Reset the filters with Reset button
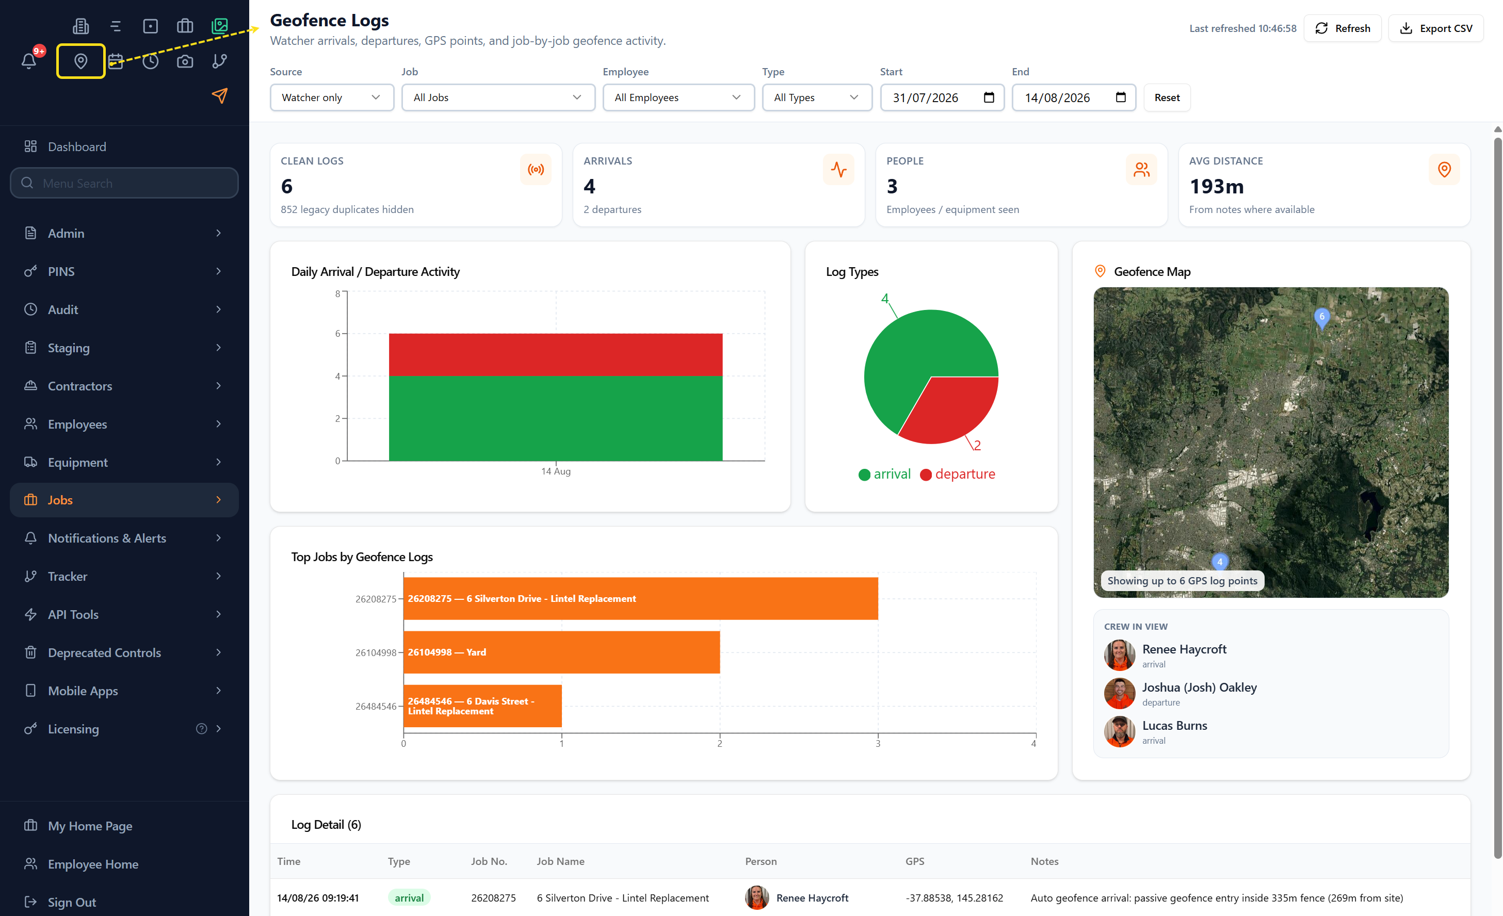Viewport: 1503px width, 916px height. click(x=1167, y=97)
